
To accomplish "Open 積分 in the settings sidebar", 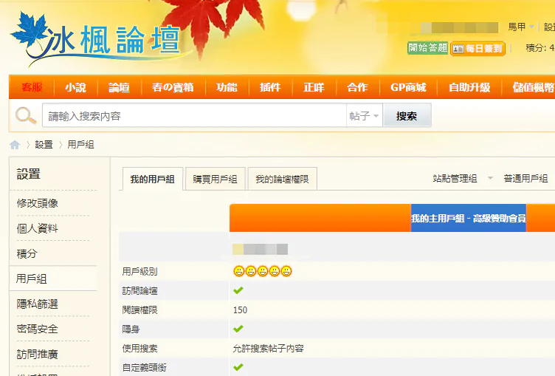I will point(27,253).
